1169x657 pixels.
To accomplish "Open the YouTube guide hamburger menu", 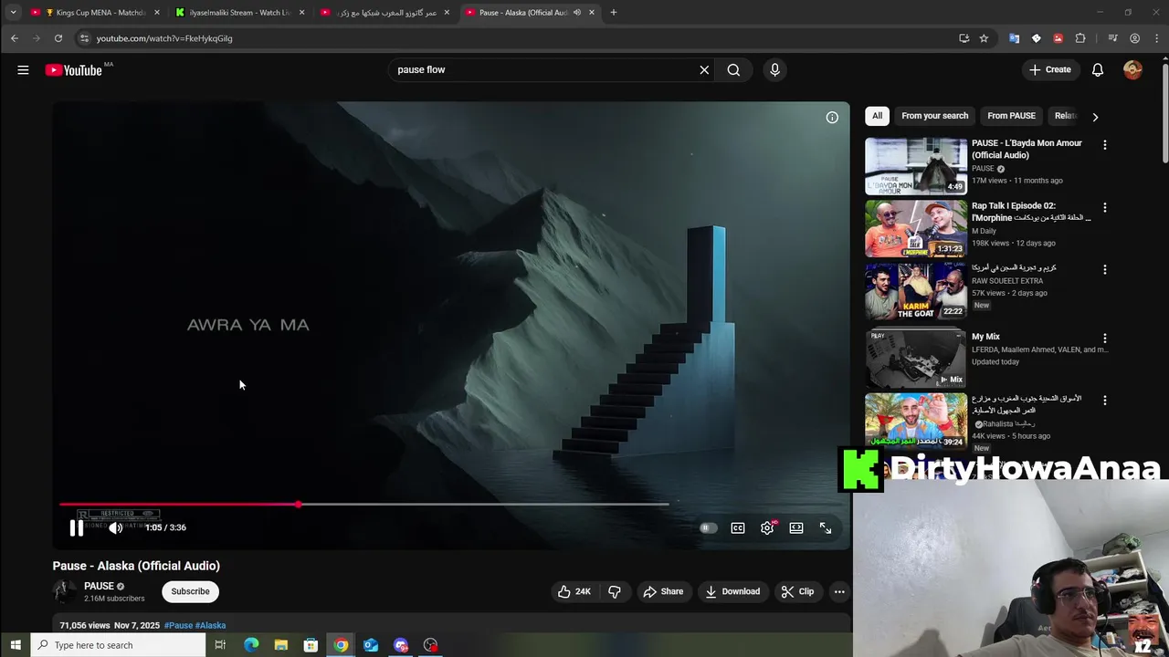I will 23,70.
